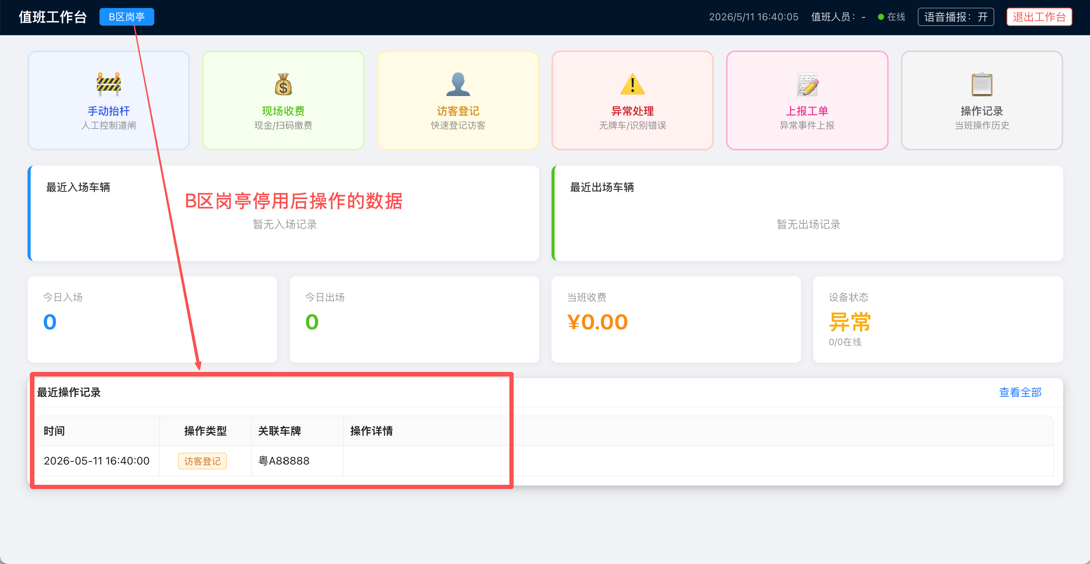
Task: Click the person silhouette visitor registration icon
Action: click(x=458, y=84)
